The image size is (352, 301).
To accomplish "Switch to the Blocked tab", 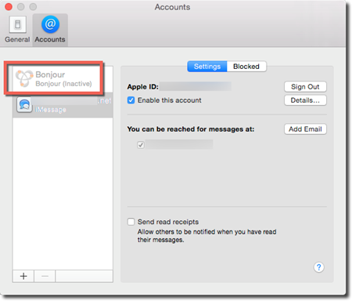I will tap(246, 67).
